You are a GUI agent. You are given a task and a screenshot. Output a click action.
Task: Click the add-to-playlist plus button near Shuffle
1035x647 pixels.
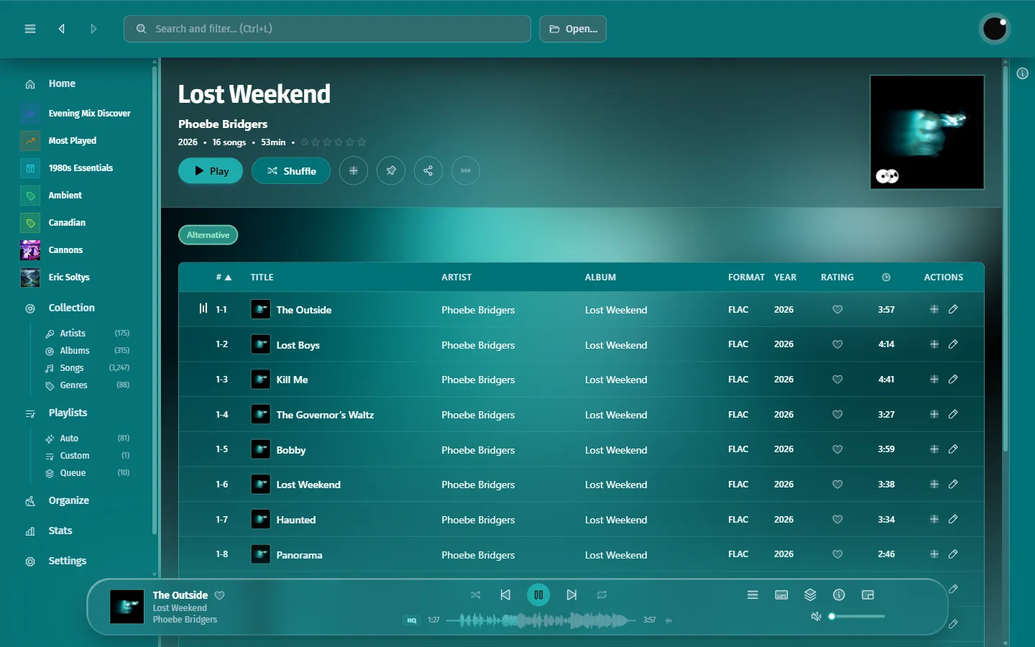click(354, 171)
